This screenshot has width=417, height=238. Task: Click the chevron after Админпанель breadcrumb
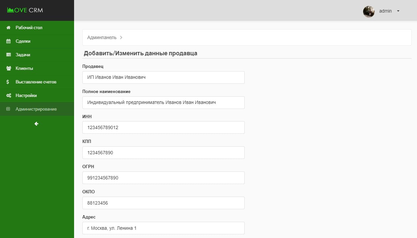tap(121, 37)
